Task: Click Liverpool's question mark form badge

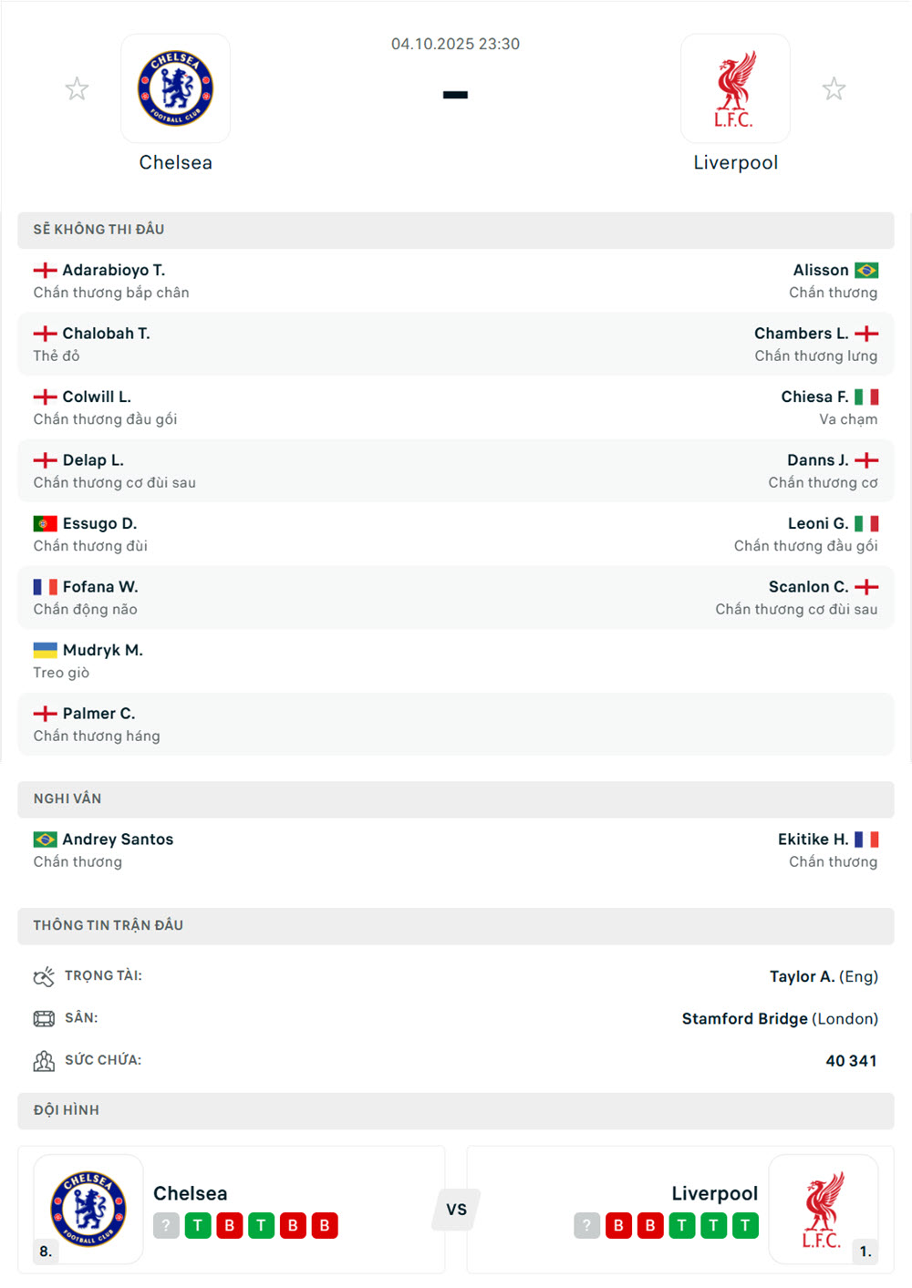Action: [x=586, y=1226]
